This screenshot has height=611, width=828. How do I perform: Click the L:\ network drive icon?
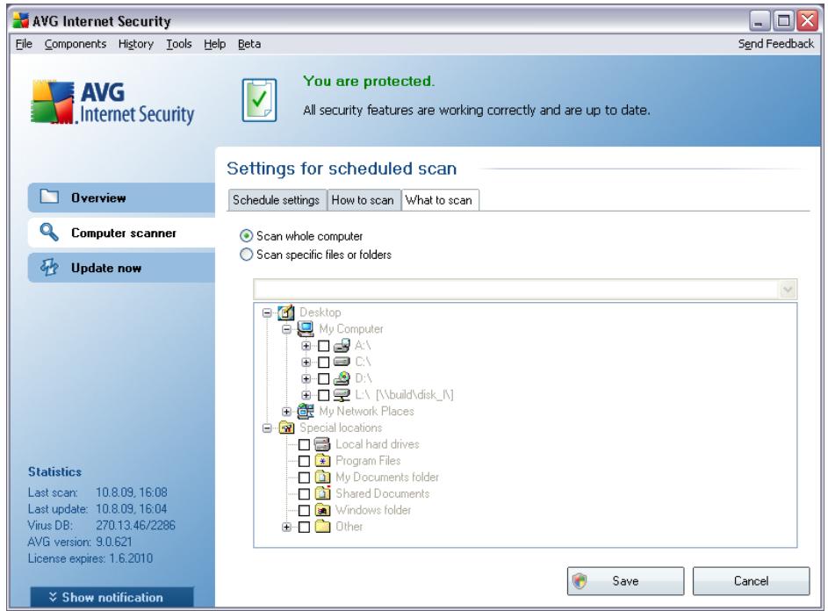pyautogui.click(x=342, y=394)
